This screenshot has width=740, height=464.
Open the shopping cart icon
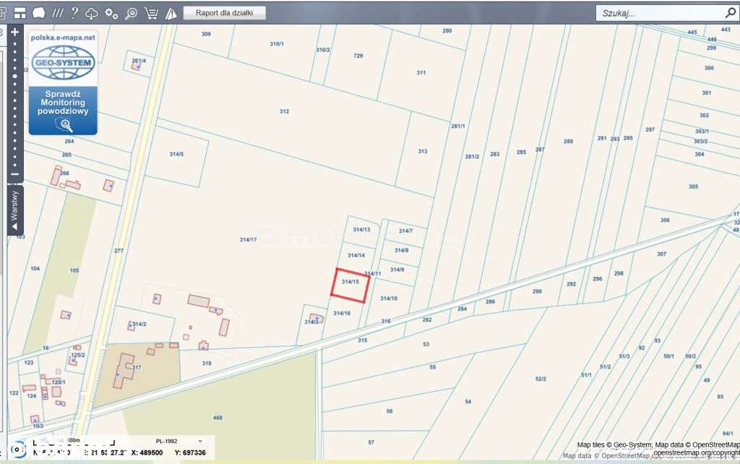151,13
